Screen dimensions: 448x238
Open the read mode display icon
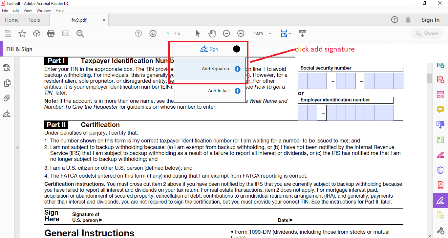pos(303,33)
